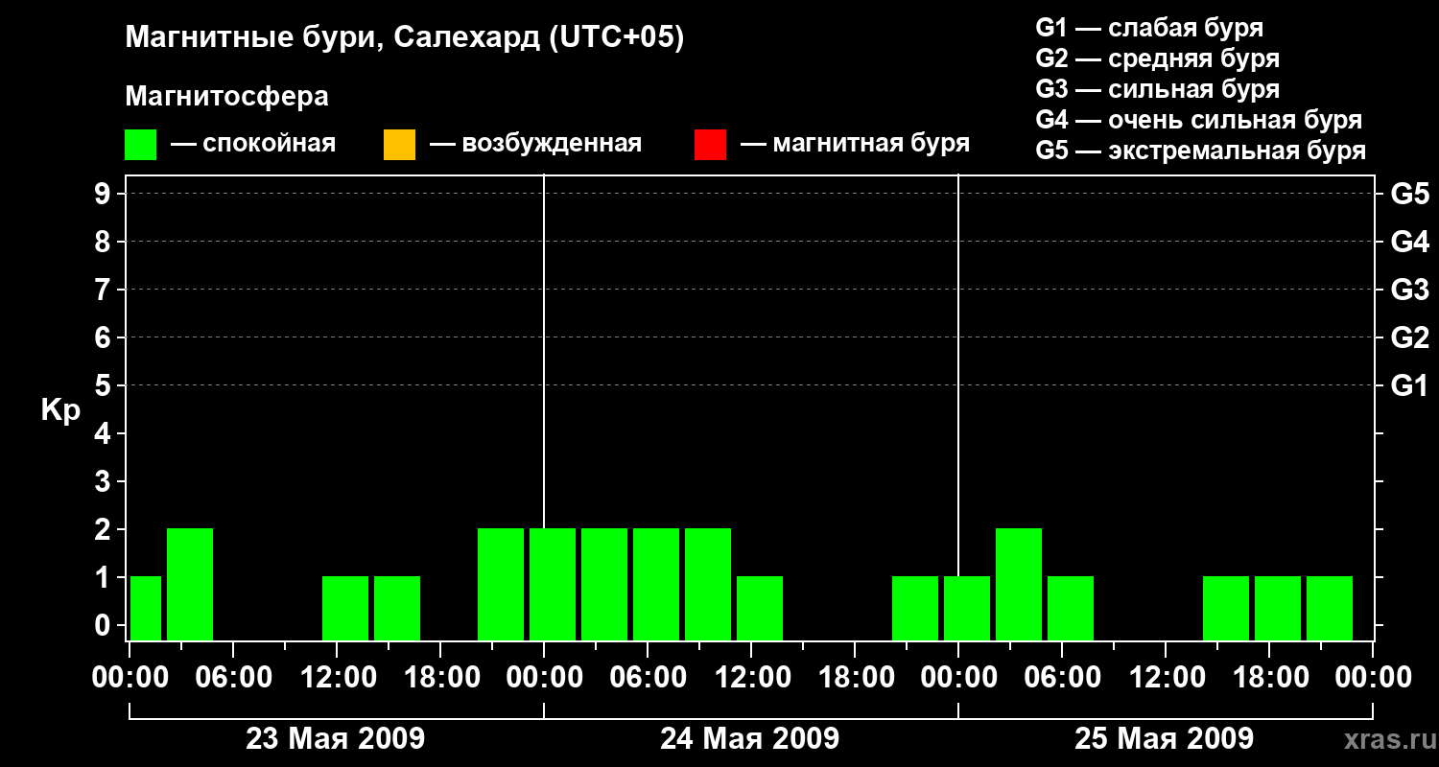Click the Kp 2 bar at 02:00–05:00, 24 Мая

(x=604, y=584)
